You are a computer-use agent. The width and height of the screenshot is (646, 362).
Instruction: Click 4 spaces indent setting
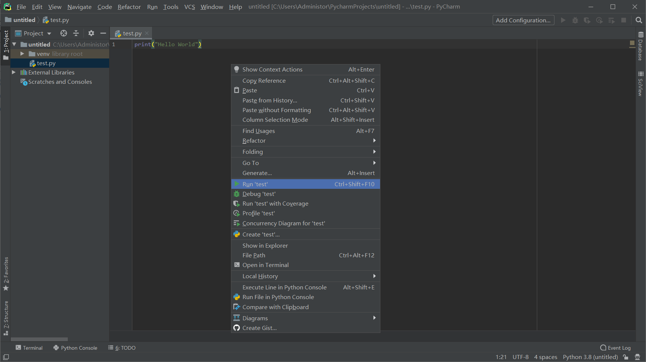pos(545,357)
